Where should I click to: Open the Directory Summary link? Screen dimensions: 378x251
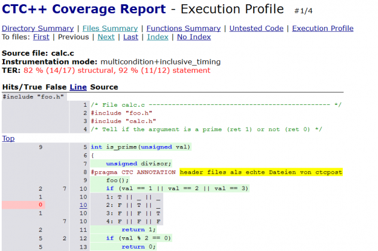pyautogui.click(x=38, y=28)
